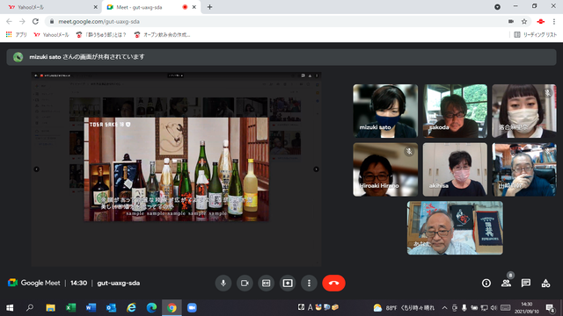563x316 pixels.
Task: Click the Chrome taskbar icon
Action: pyautogui.click(x=172, y=308)
